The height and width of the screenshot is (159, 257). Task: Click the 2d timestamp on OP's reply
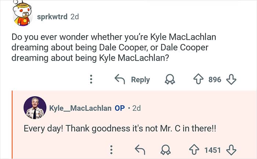136,108
